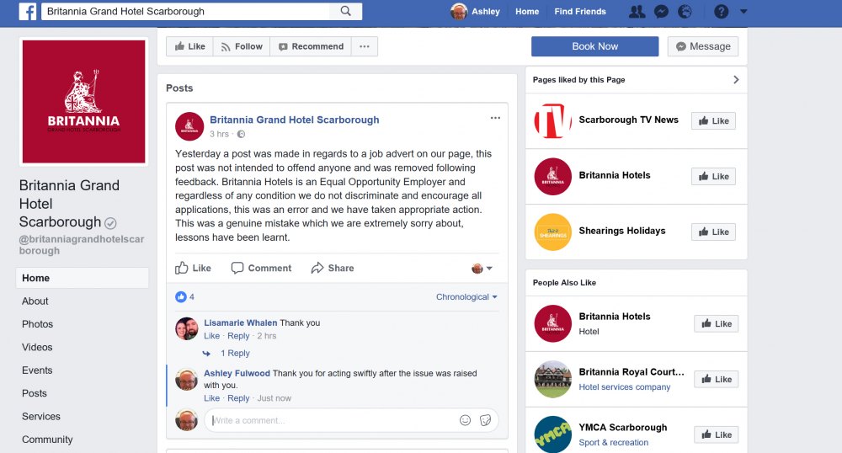Viewport: 842px width, 453px height.
Task: Open the account dropdown arrow in top bar
Action: point(743,11)
